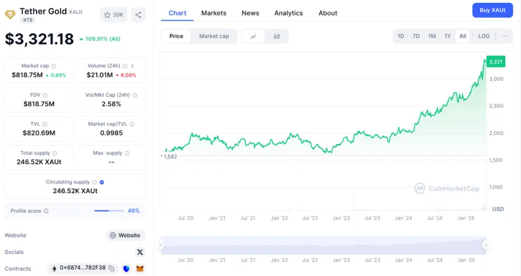Switch to the Analytics tab

[288, 13]
